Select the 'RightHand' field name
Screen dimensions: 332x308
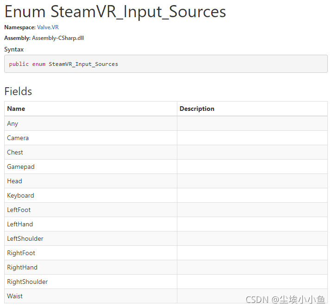[x=22, y=268]
